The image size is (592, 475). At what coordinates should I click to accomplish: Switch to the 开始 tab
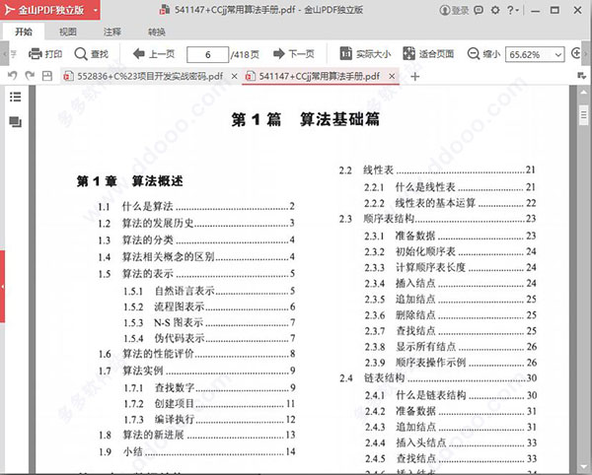click(24, 33)
